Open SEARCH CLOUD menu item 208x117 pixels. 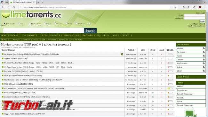[x=71, y=36]
